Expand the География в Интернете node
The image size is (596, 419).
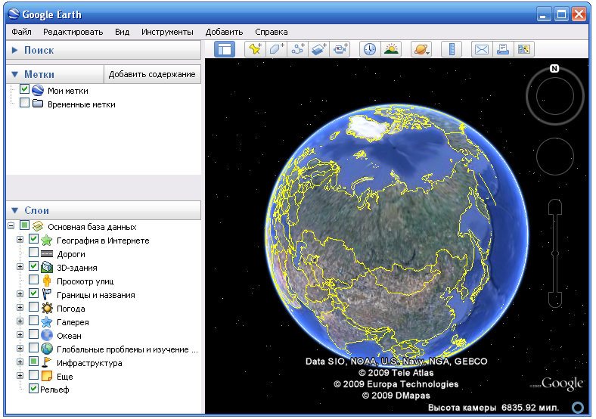[20, 240]
